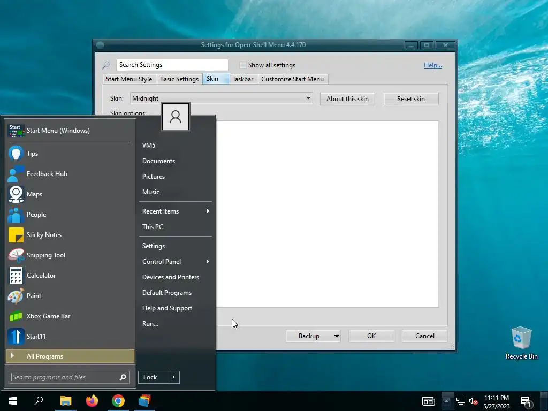Open Snipping Tool icon
This screenshot has height=411, width=548.
(x=16, y=255)
